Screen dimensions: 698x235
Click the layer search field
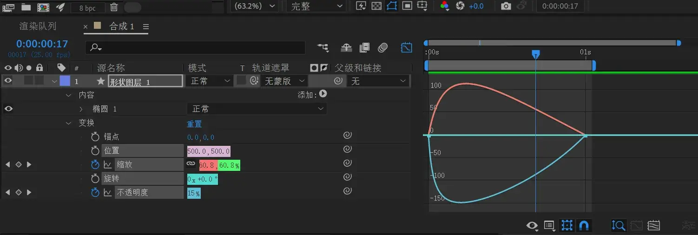[x=195, y=47]
